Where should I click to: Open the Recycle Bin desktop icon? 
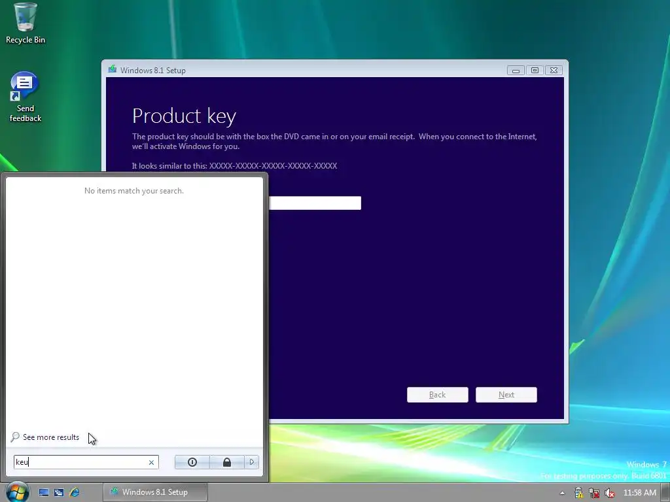(x=26, y=24)
